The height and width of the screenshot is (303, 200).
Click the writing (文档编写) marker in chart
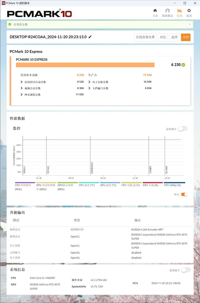[150, 170]
